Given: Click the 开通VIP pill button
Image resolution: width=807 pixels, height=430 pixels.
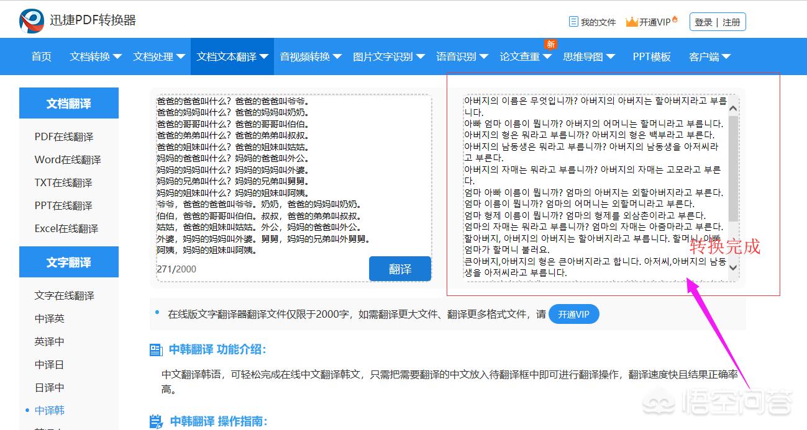Looking at the screenshot, I should 573,314.
